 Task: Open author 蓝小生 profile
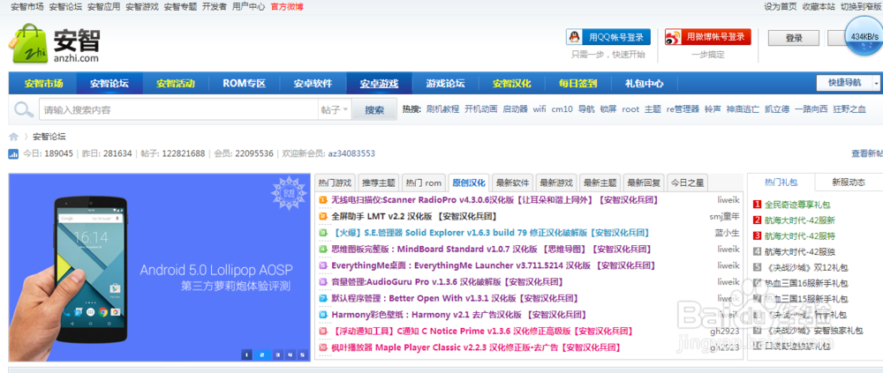tap(727, 232)
